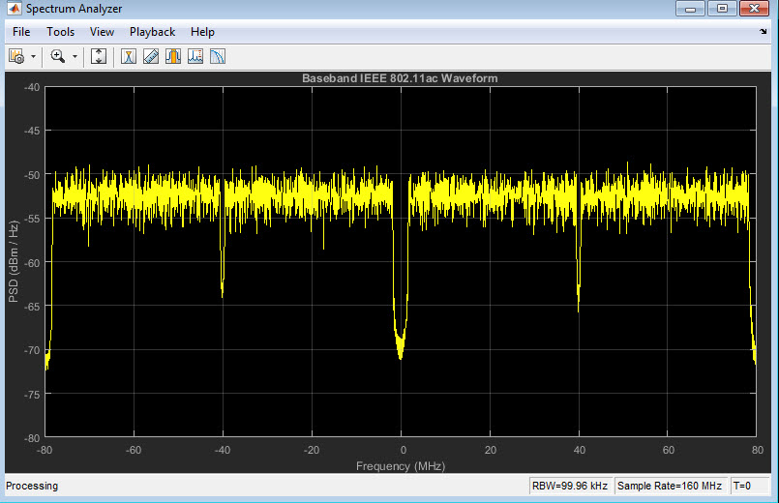The height and width of the screenshot is (503, 779).
Task: Expand the Spectrum Settings dropdown arrow
Action: 33,56
